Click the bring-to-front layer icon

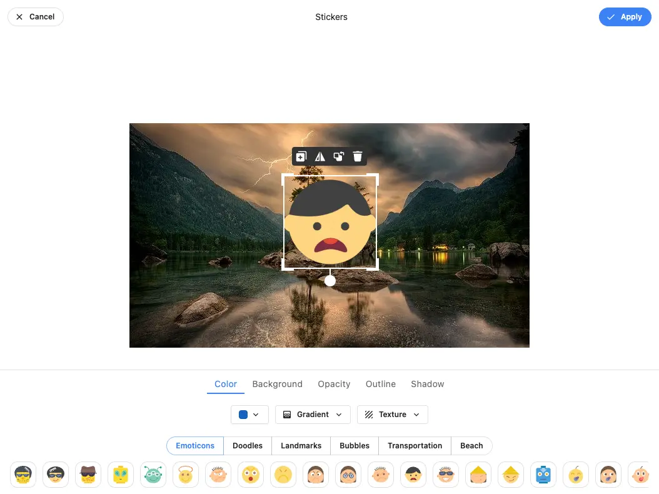(x=338, y=156)
